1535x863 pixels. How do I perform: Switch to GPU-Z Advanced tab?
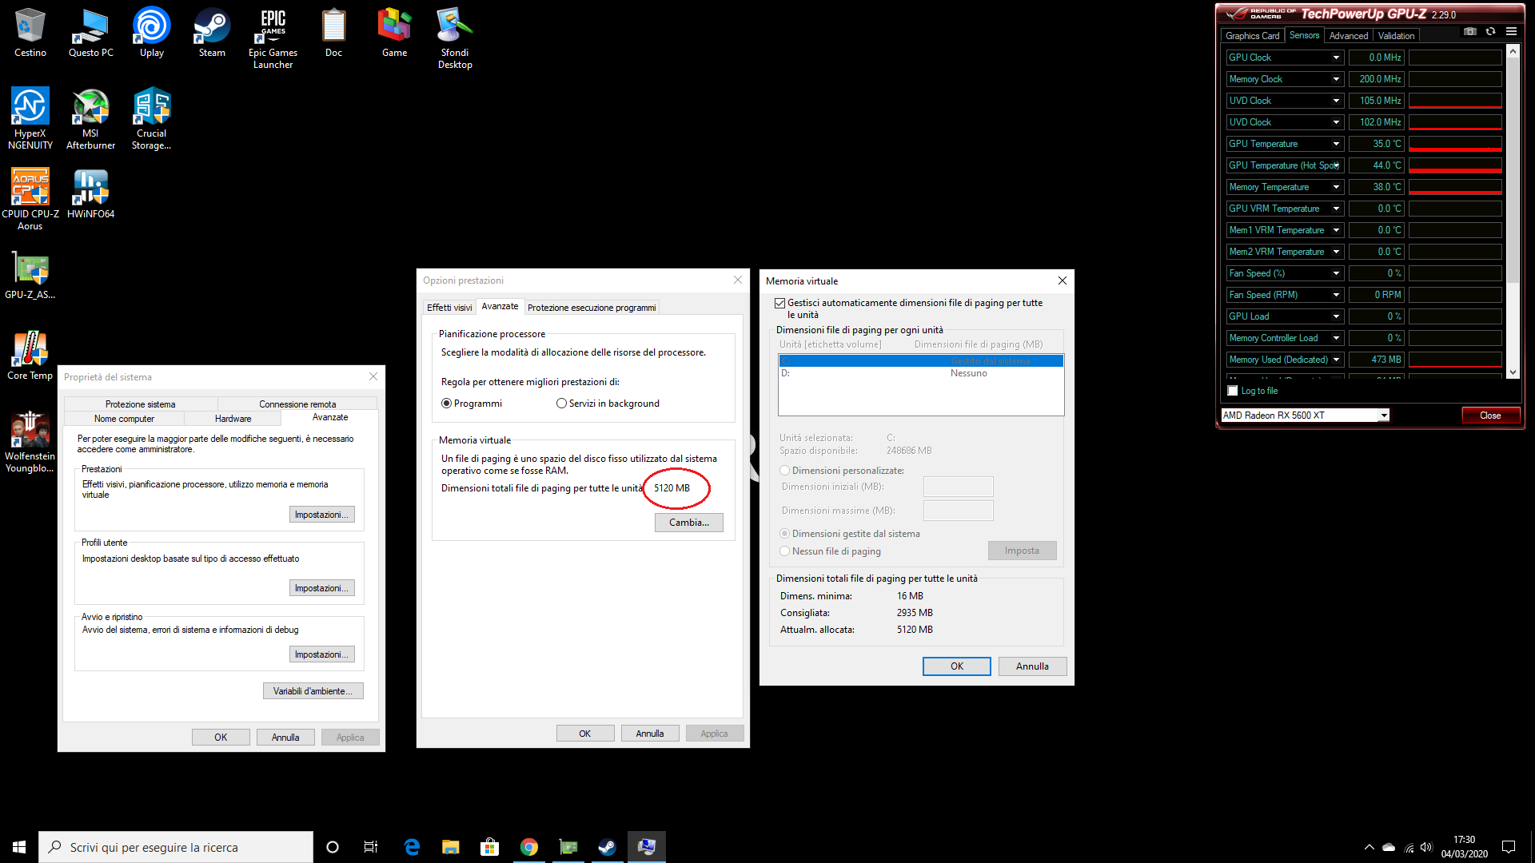pyautogui.click(x=1348, y=36)
